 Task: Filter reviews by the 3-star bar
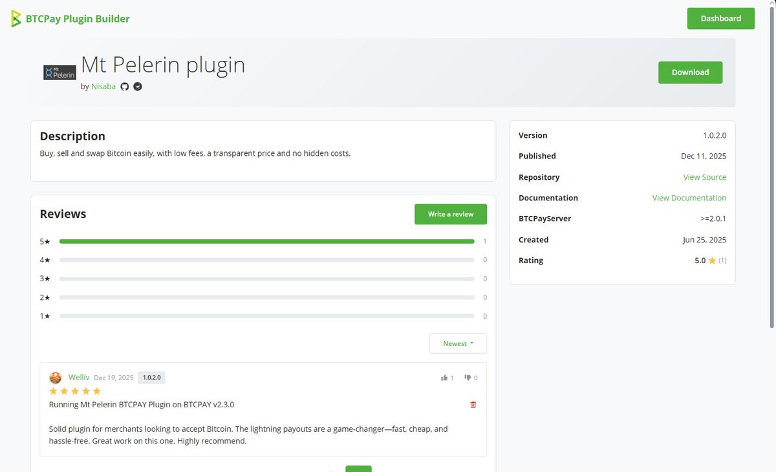click(x=266, y=279)
